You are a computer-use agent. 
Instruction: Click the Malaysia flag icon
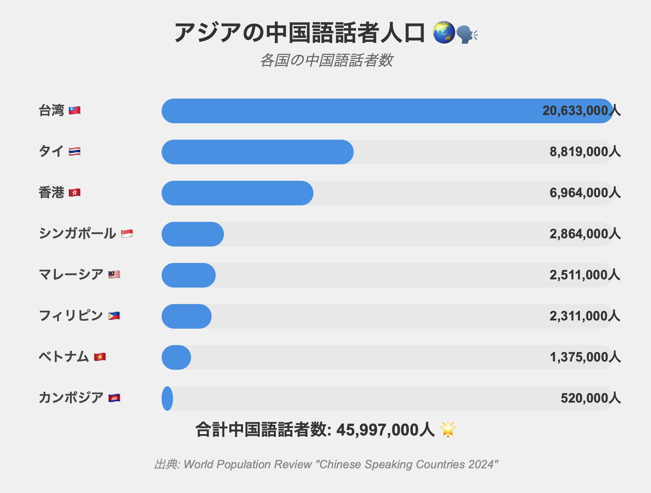click(114, 275)
